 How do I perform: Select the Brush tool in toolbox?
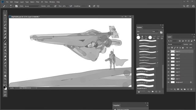point(5,41)
